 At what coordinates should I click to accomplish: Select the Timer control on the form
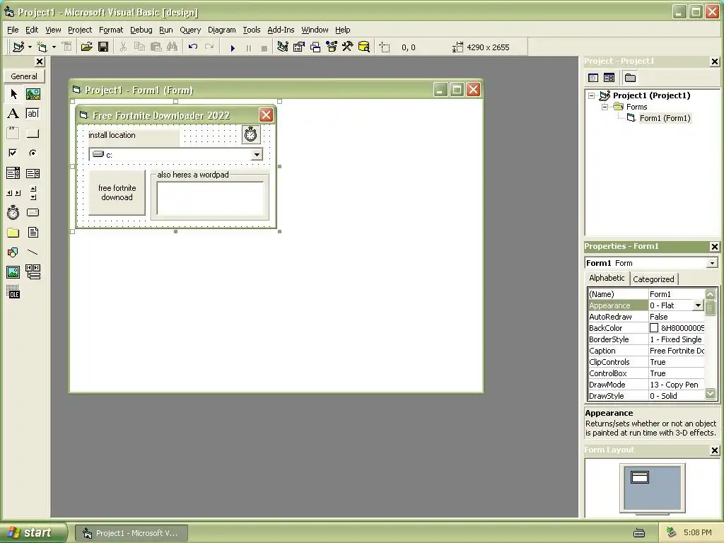coord(251,134)
